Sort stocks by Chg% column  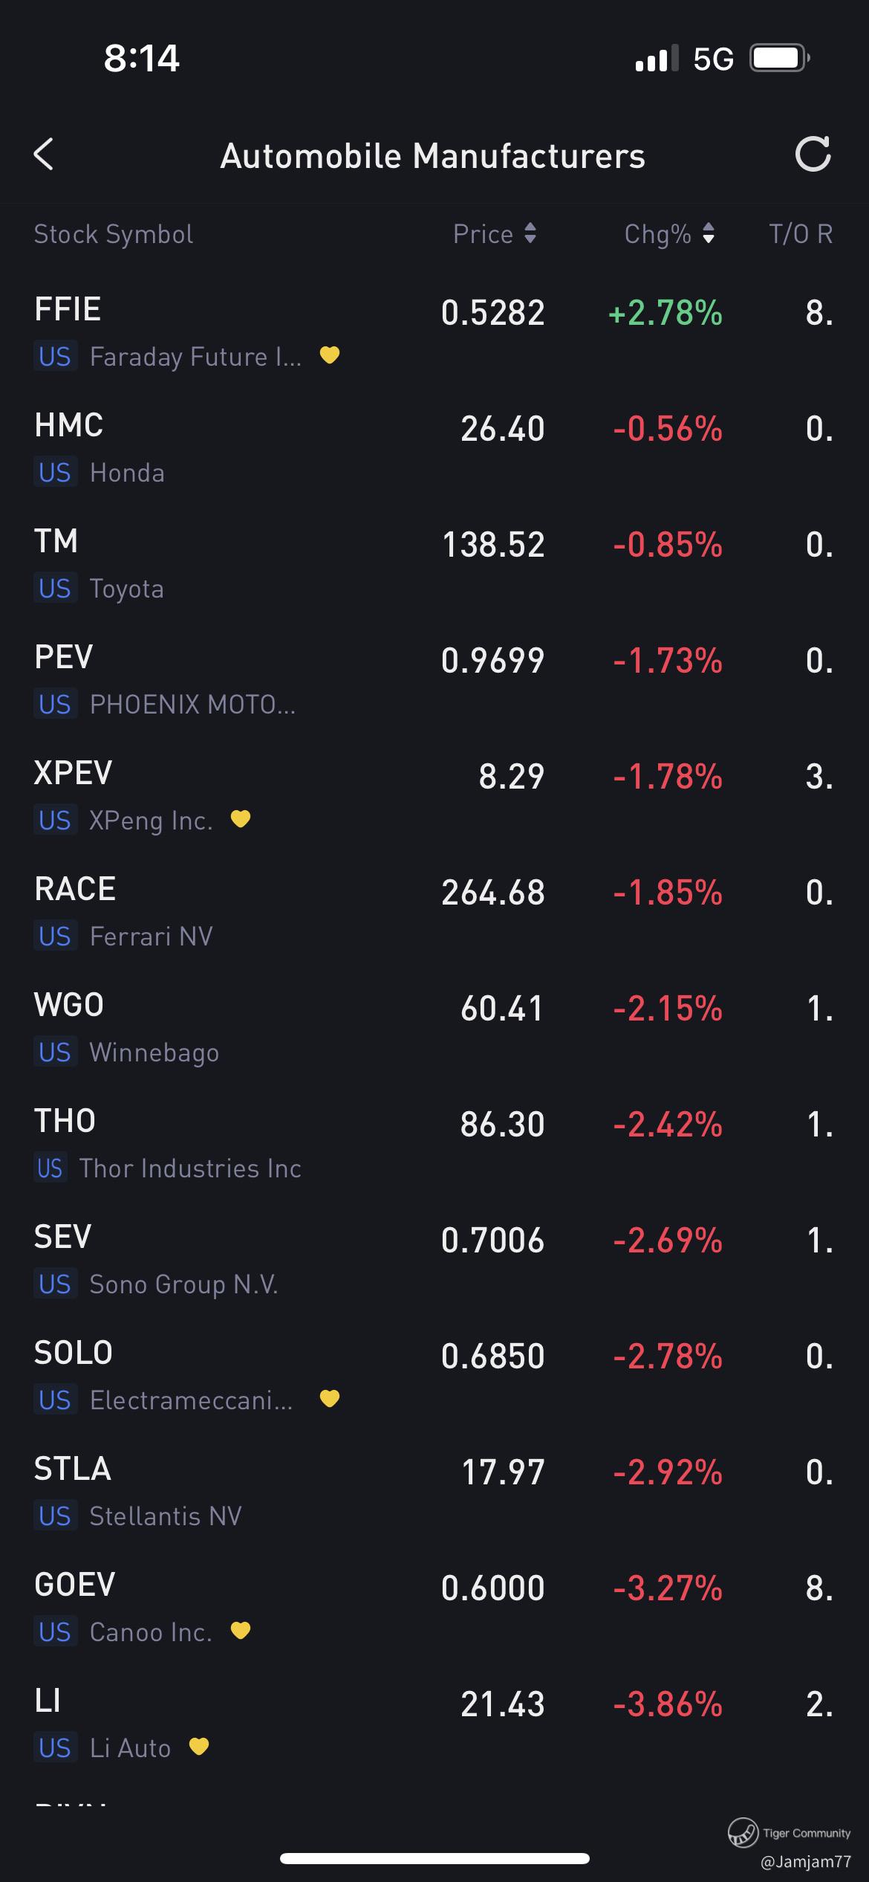(668, 234)
